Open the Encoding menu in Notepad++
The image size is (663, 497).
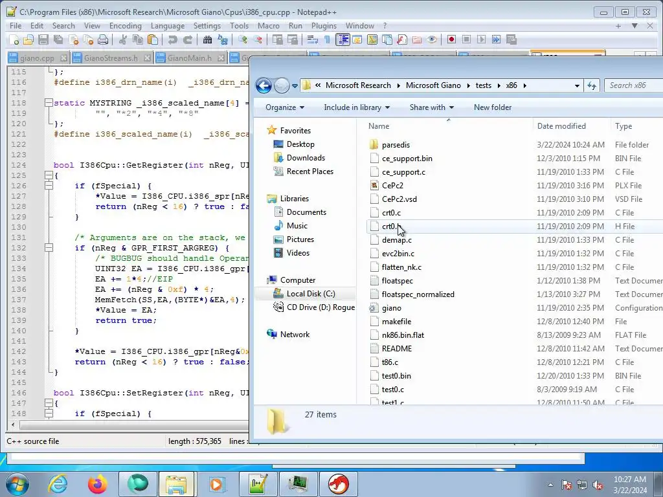(x=126, y=26)
